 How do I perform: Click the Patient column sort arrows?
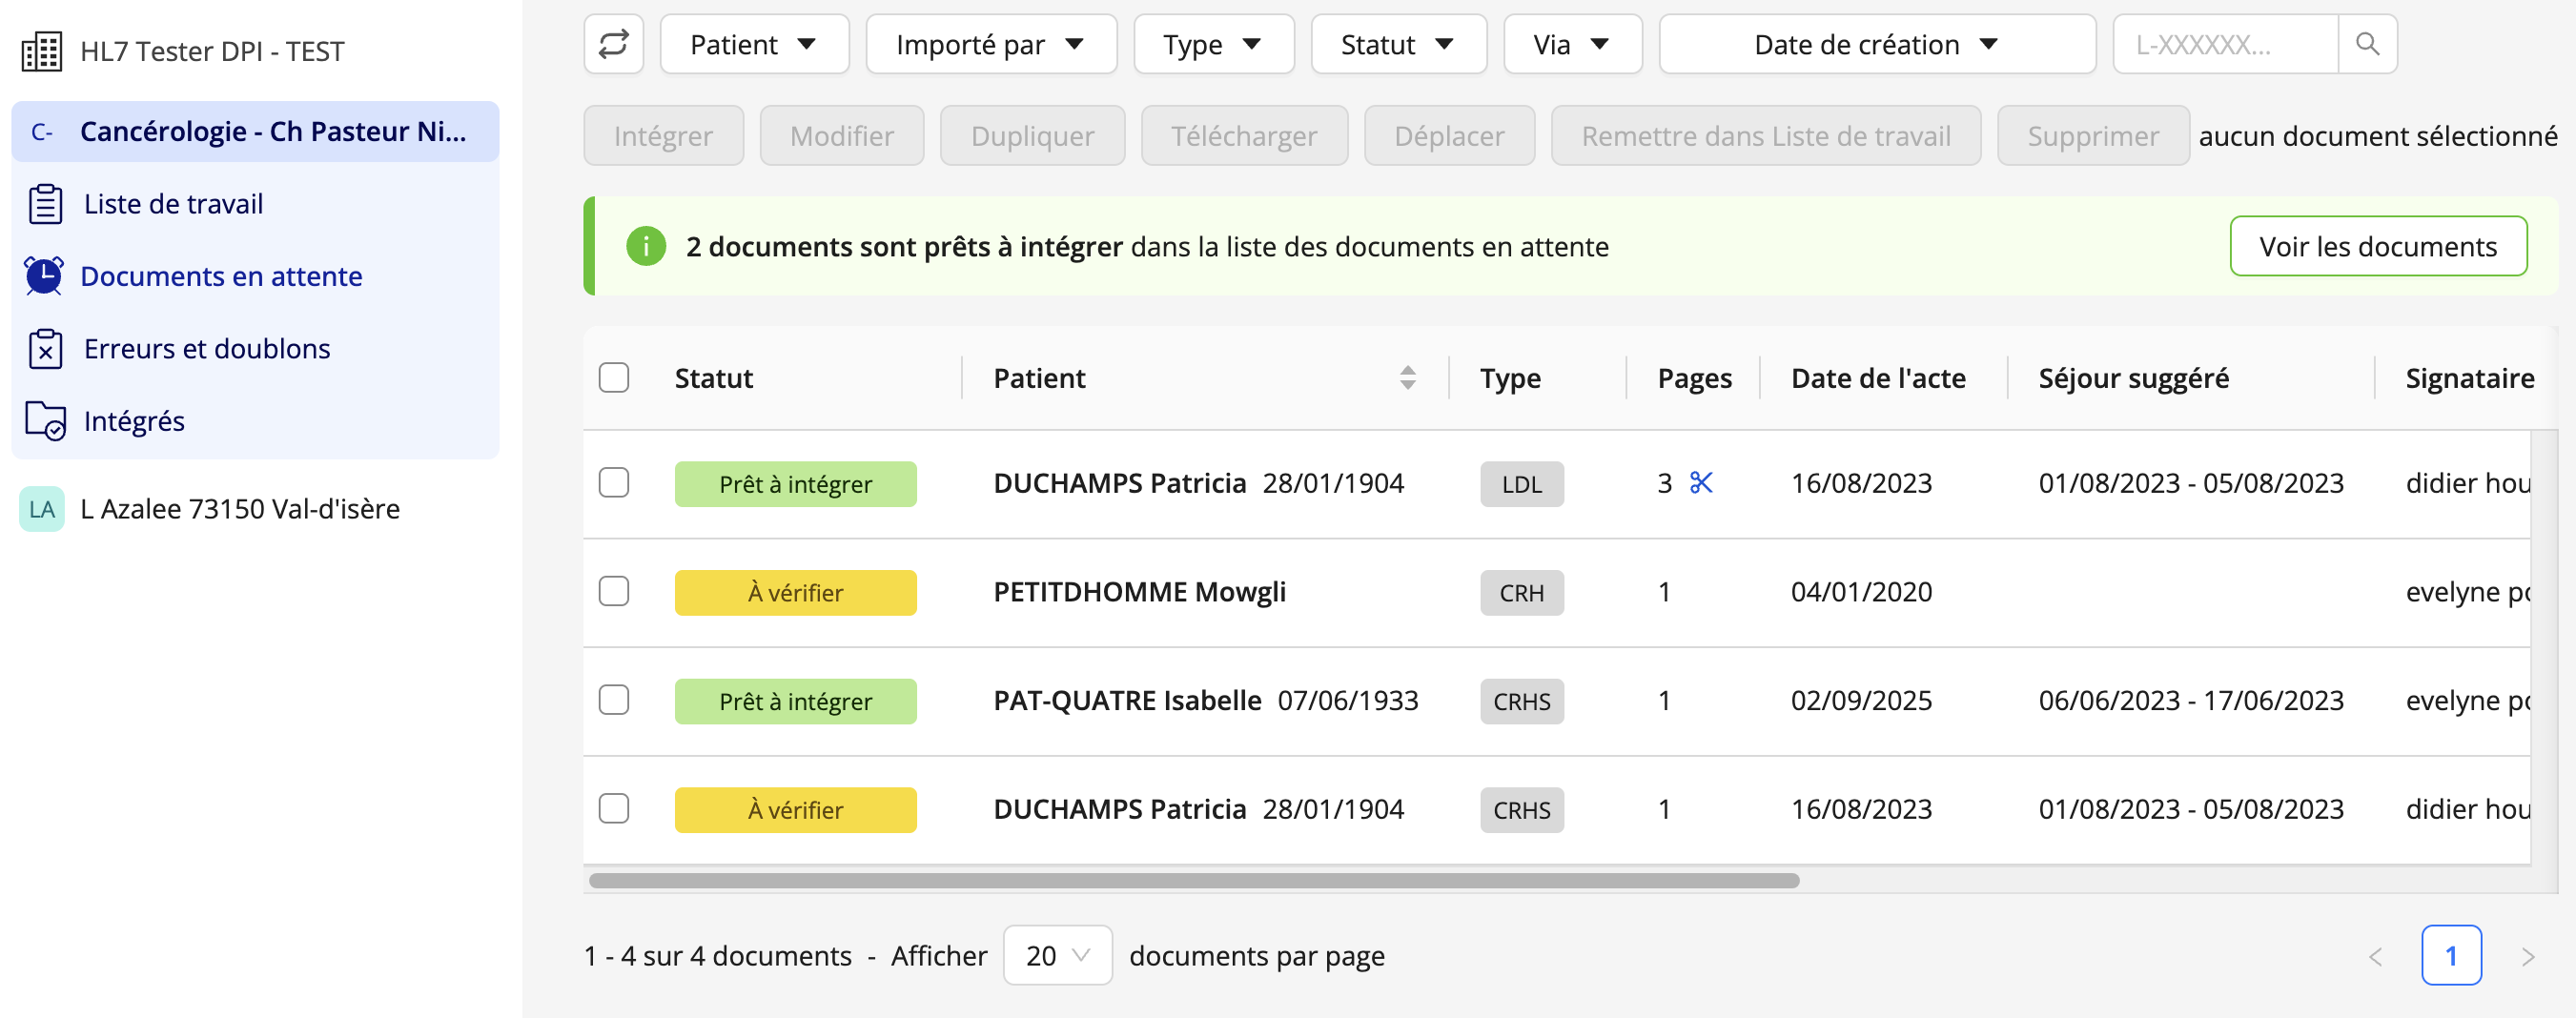[1407, 378]
